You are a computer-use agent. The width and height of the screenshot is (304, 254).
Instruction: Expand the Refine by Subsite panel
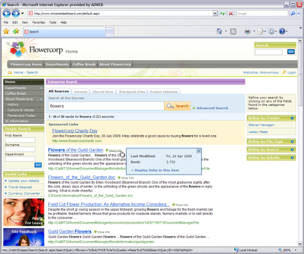292,158
